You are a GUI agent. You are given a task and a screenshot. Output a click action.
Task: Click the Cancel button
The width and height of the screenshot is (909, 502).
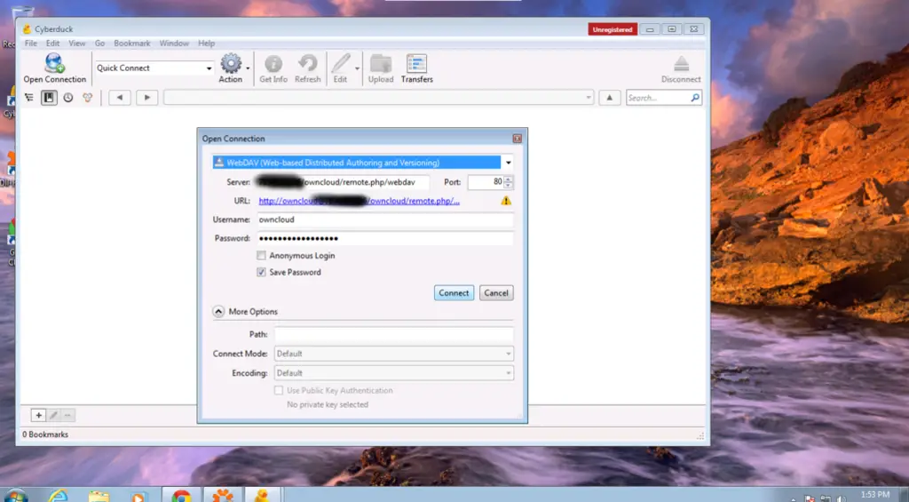[x=496, y=293]
